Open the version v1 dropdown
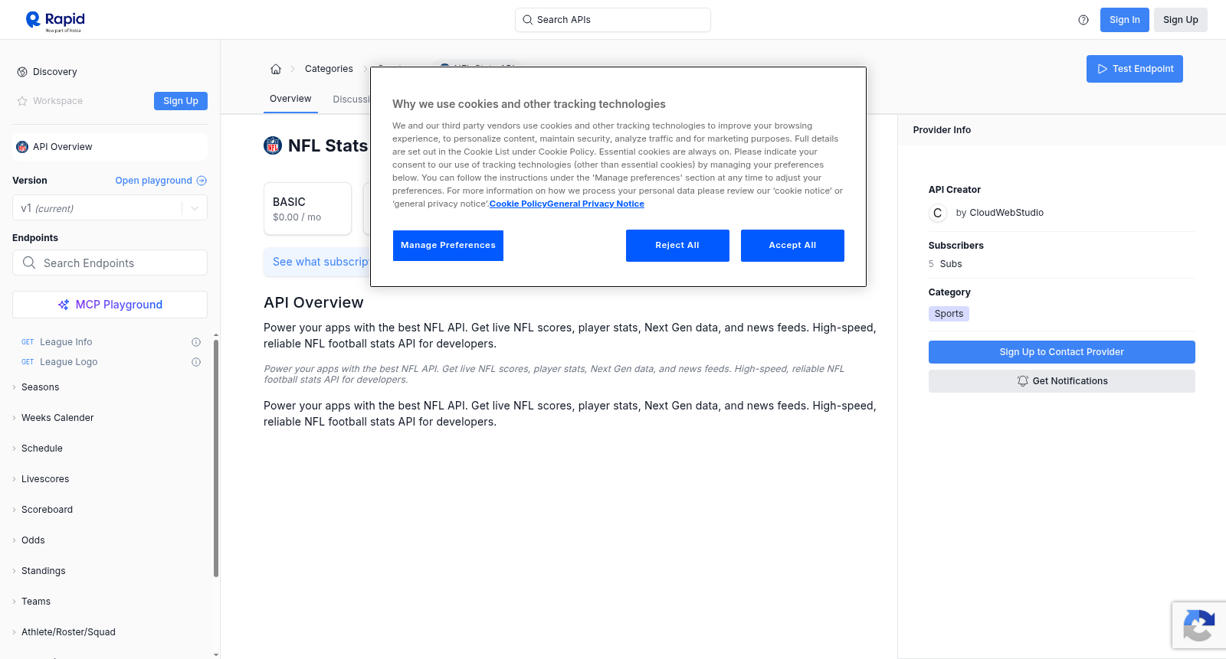The width and height of the screenshot is (1226, 659). pos(110,208)
